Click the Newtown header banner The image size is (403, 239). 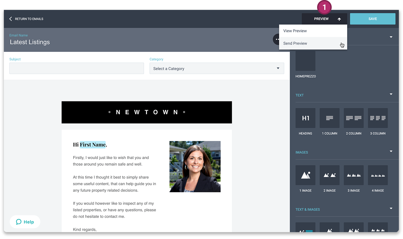(147, 112)
